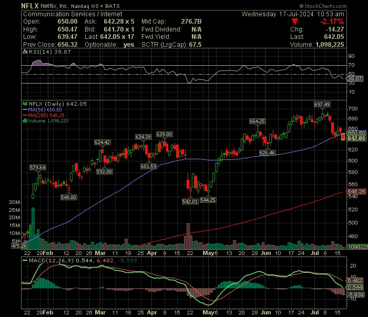Click the 548.25 MA(200) axis tag
Image resolution: width=368 pixels, height=317 pixels.
[356, 191]
